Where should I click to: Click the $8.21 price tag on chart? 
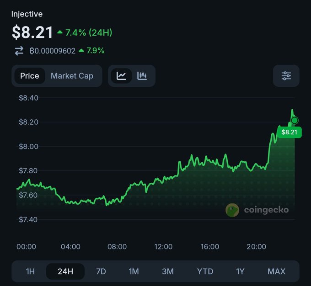pos(290,132)
